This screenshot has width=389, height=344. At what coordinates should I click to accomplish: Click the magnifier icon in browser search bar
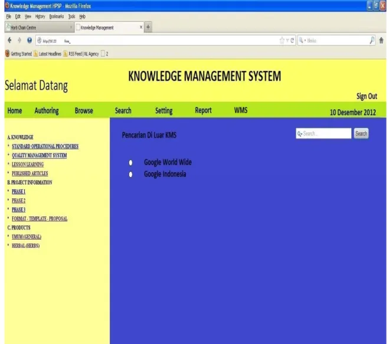pos(372,40)
